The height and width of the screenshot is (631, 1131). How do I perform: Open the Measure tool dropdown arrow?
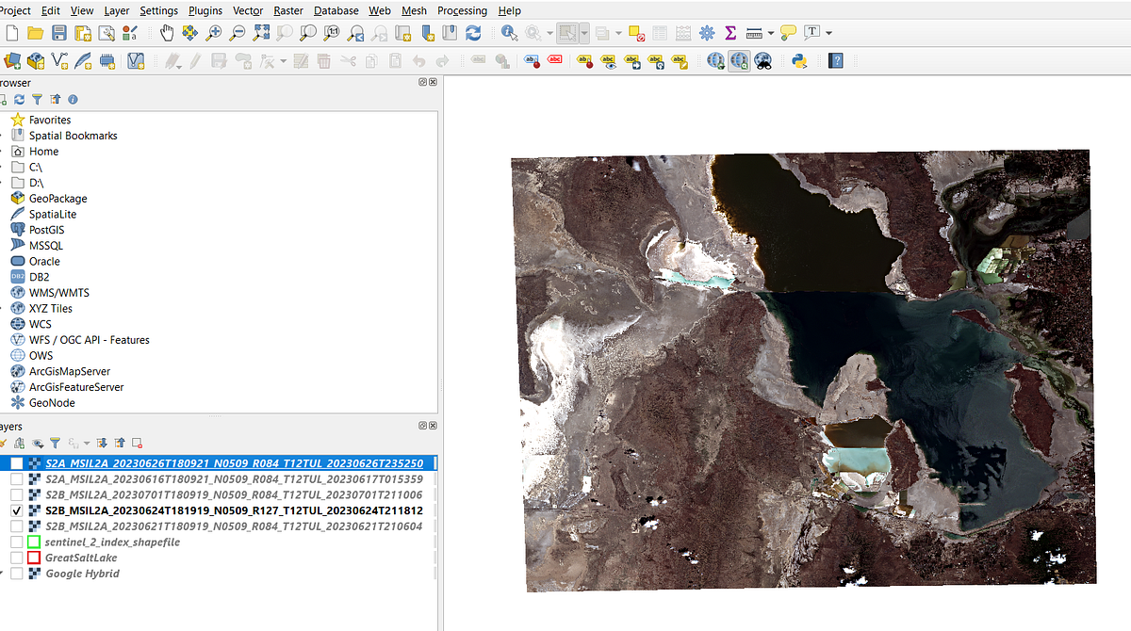point(771,33)
